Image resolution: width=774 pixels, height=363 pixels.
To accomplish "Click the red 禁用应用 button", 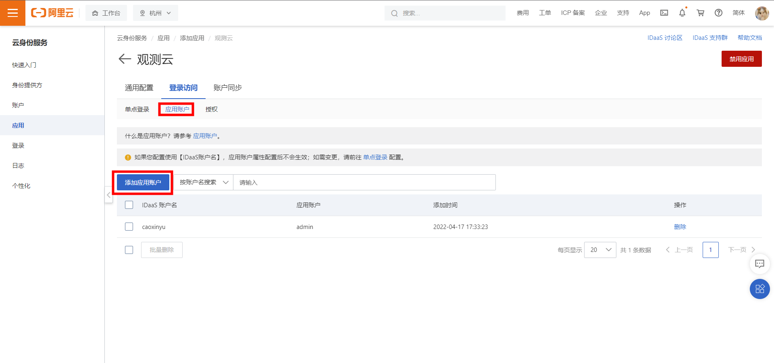I will click(741, 59).
